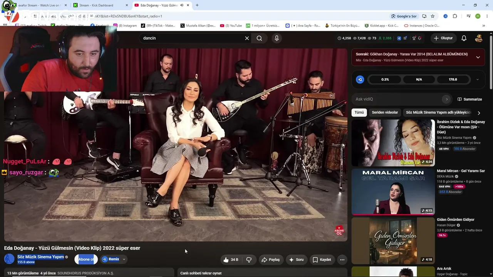Open Mustafa Alkan X bookmark
The width and height of the screenshot is (493, 277).
pos(198,26)
